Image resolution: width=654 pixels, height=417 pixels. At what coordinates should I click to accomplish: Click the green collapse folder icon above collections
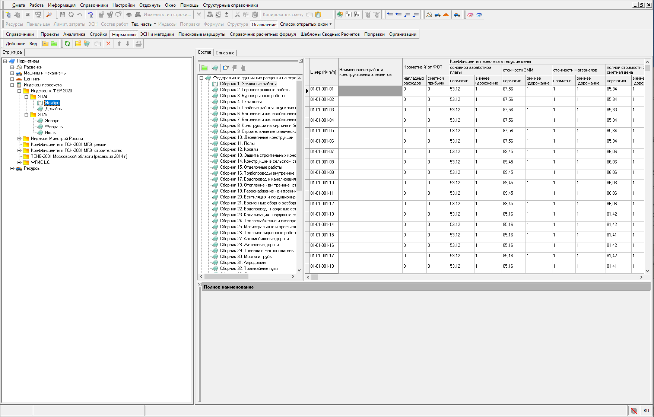[x=204, y=68]
